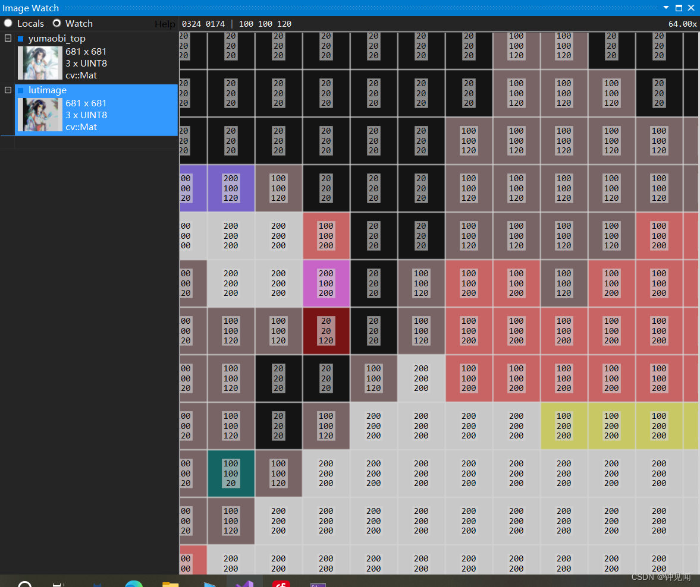The width and height of the screenshot is (700, 587).
Task: Click the blue type icon beside yumaobi_top
Action: point(21,38)
